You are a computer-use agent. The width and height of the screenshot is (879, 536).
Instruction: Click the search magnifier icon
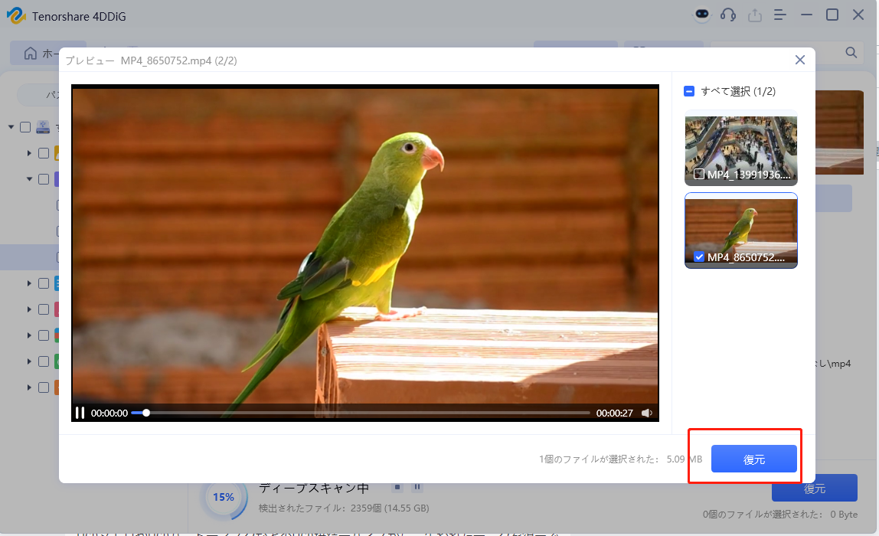851,52
